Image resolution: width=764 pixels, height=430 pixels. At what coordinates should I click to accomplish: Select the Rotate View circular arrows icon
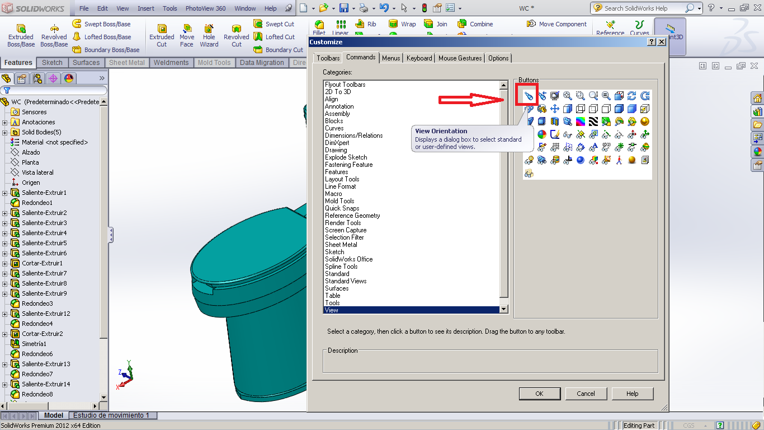(632, 96)
